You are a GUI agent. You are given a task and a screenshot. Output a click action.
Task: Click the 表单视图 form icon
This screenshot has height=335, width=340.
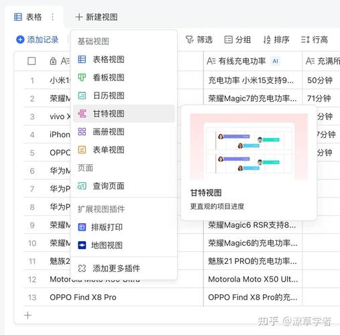82,150
